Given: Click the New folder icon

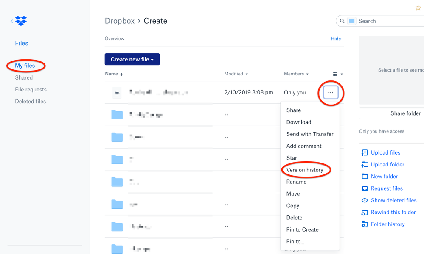Looking at the screenshot, I should pos(364,177).
